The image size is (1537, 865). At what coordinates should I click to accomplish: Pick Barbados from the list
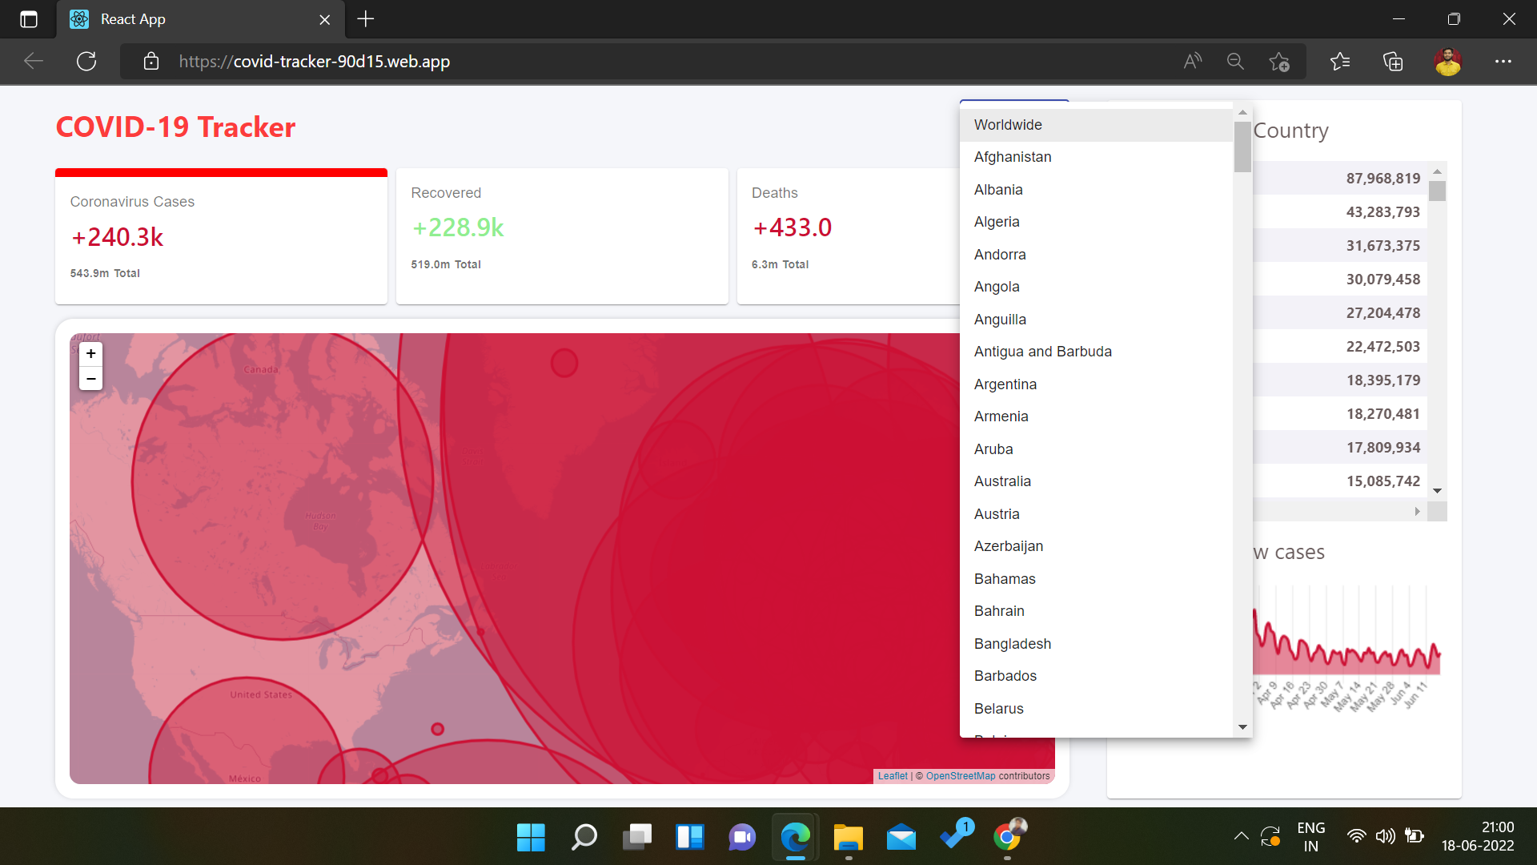pyautogui.click(x=1097, y=676)
